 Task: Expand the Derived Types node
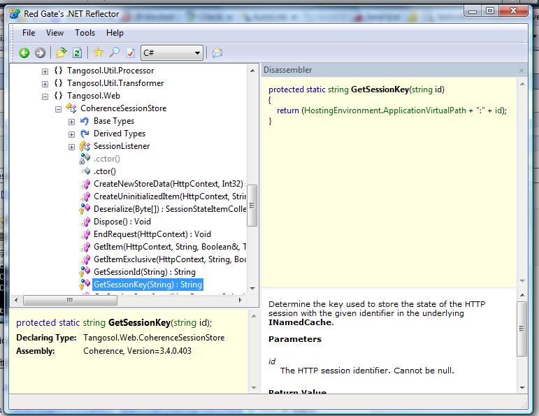tap(71, 134)
